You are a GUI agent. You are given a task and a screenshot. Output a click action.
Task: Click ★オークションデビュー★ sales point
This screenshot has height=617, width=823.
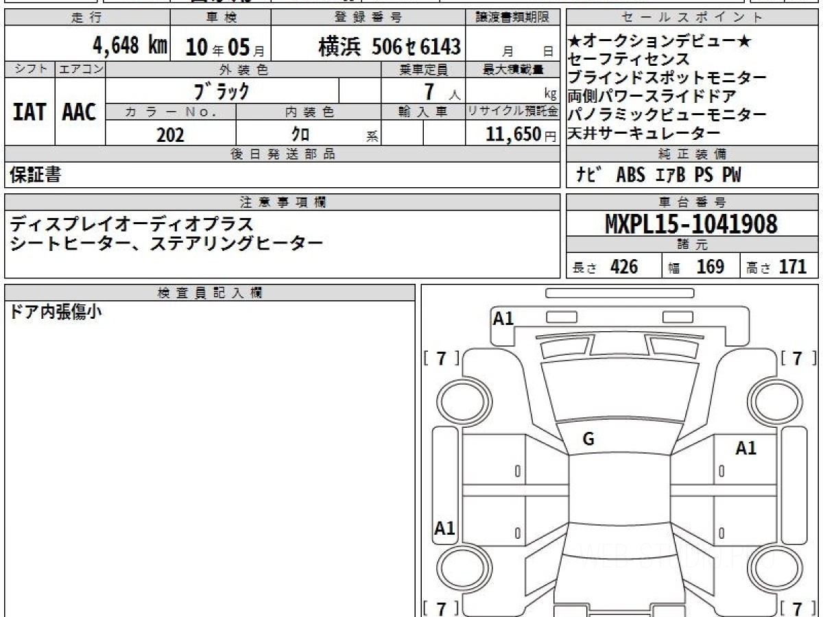(659, 42)
